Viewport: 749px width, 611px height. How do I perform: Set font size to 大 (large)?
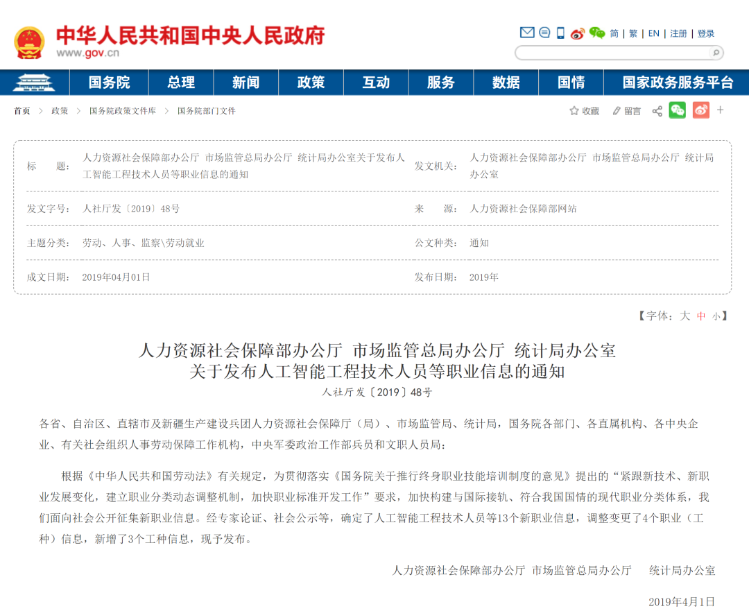coord(685,316)
